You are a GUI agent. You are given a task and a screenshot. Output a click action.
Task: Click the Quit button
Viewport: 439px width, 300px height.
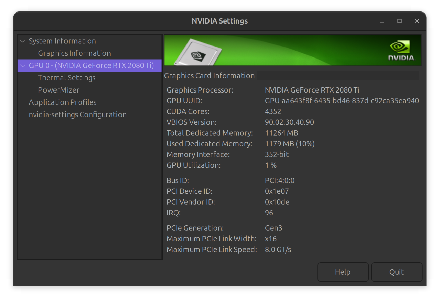[x=396, y=272]
